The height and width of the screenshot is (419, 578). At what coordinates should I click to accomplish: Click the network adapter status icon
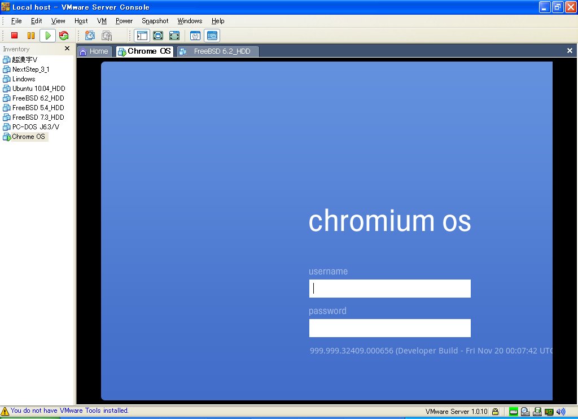[x=549, y=412]
